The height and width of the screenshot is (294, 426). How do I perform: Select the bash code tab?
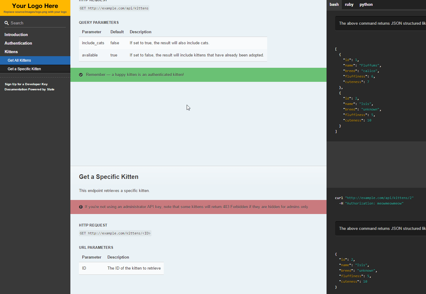[x=334, y=5]
